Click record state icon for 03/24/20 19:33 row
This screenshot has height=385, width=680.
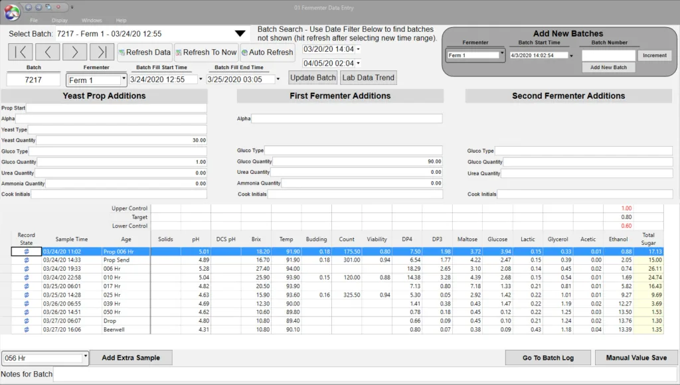[27, 269]
